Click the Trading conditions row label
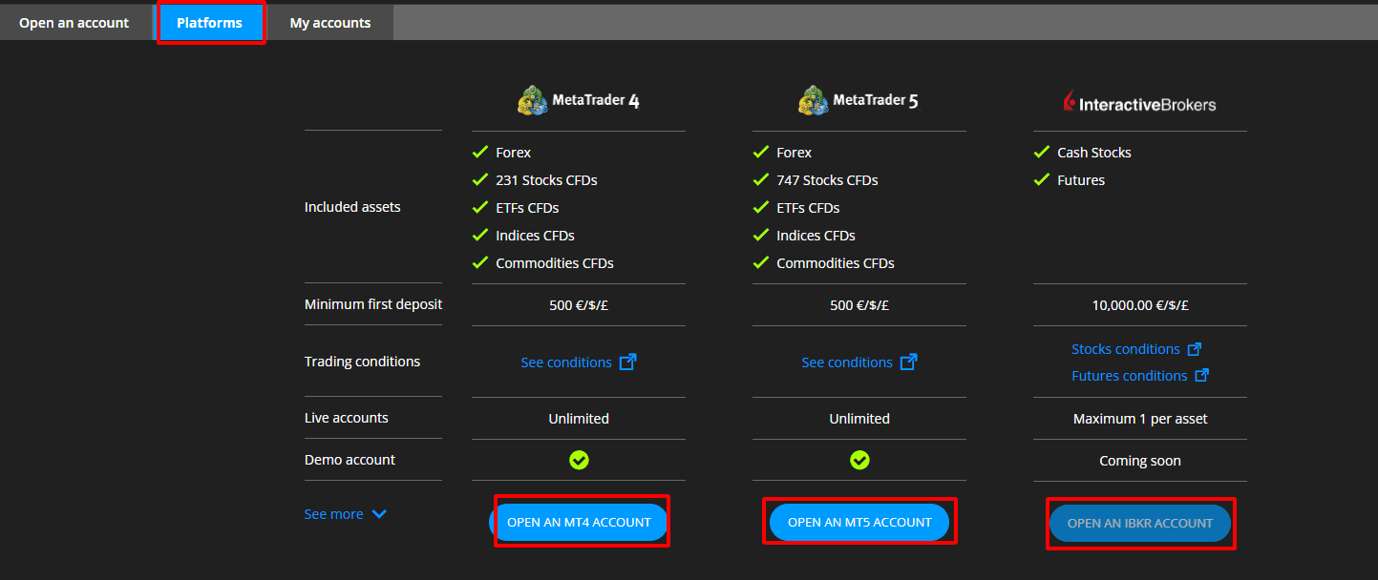Viewport: 1378px width, 580px height. [362, 362]
